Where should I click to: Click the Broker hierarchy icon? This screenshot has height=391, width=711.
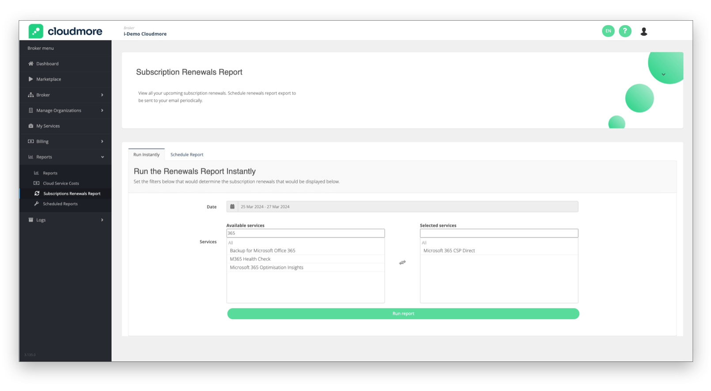click(31, 95)
